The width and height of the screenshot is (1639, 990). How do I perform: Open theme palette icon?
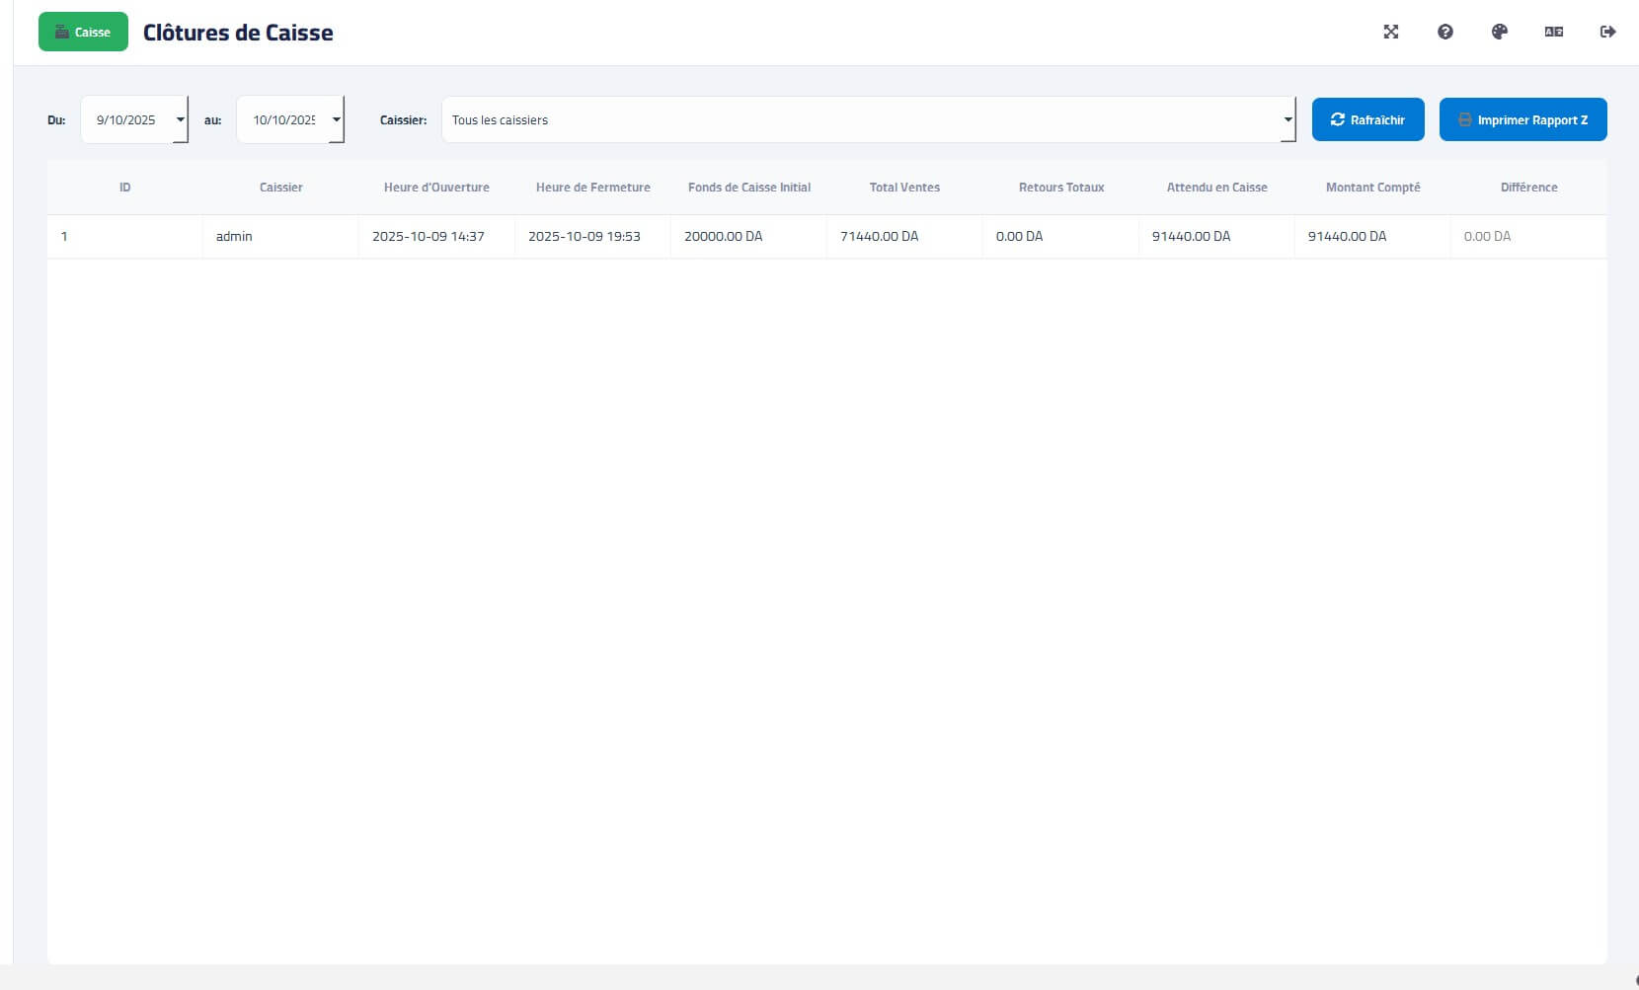pos(1499,32)
